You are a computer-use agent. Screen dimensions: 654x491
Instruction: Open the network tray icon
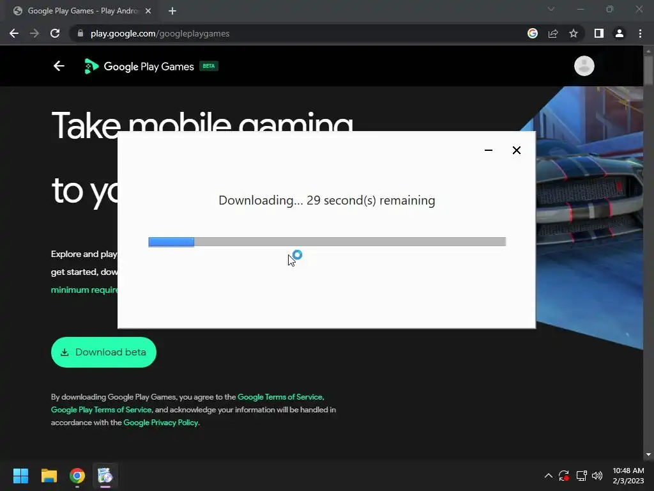pos(581,476)
